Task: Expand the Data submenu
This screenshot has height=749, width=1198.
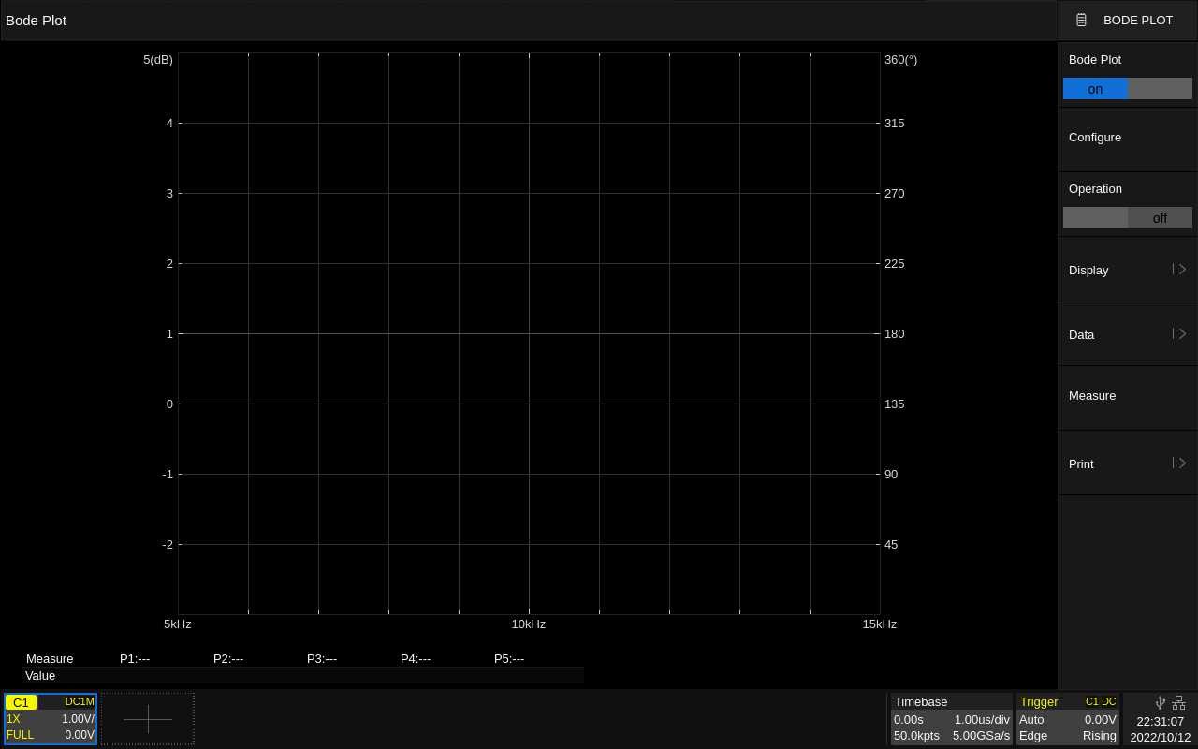Action: 1178,334
